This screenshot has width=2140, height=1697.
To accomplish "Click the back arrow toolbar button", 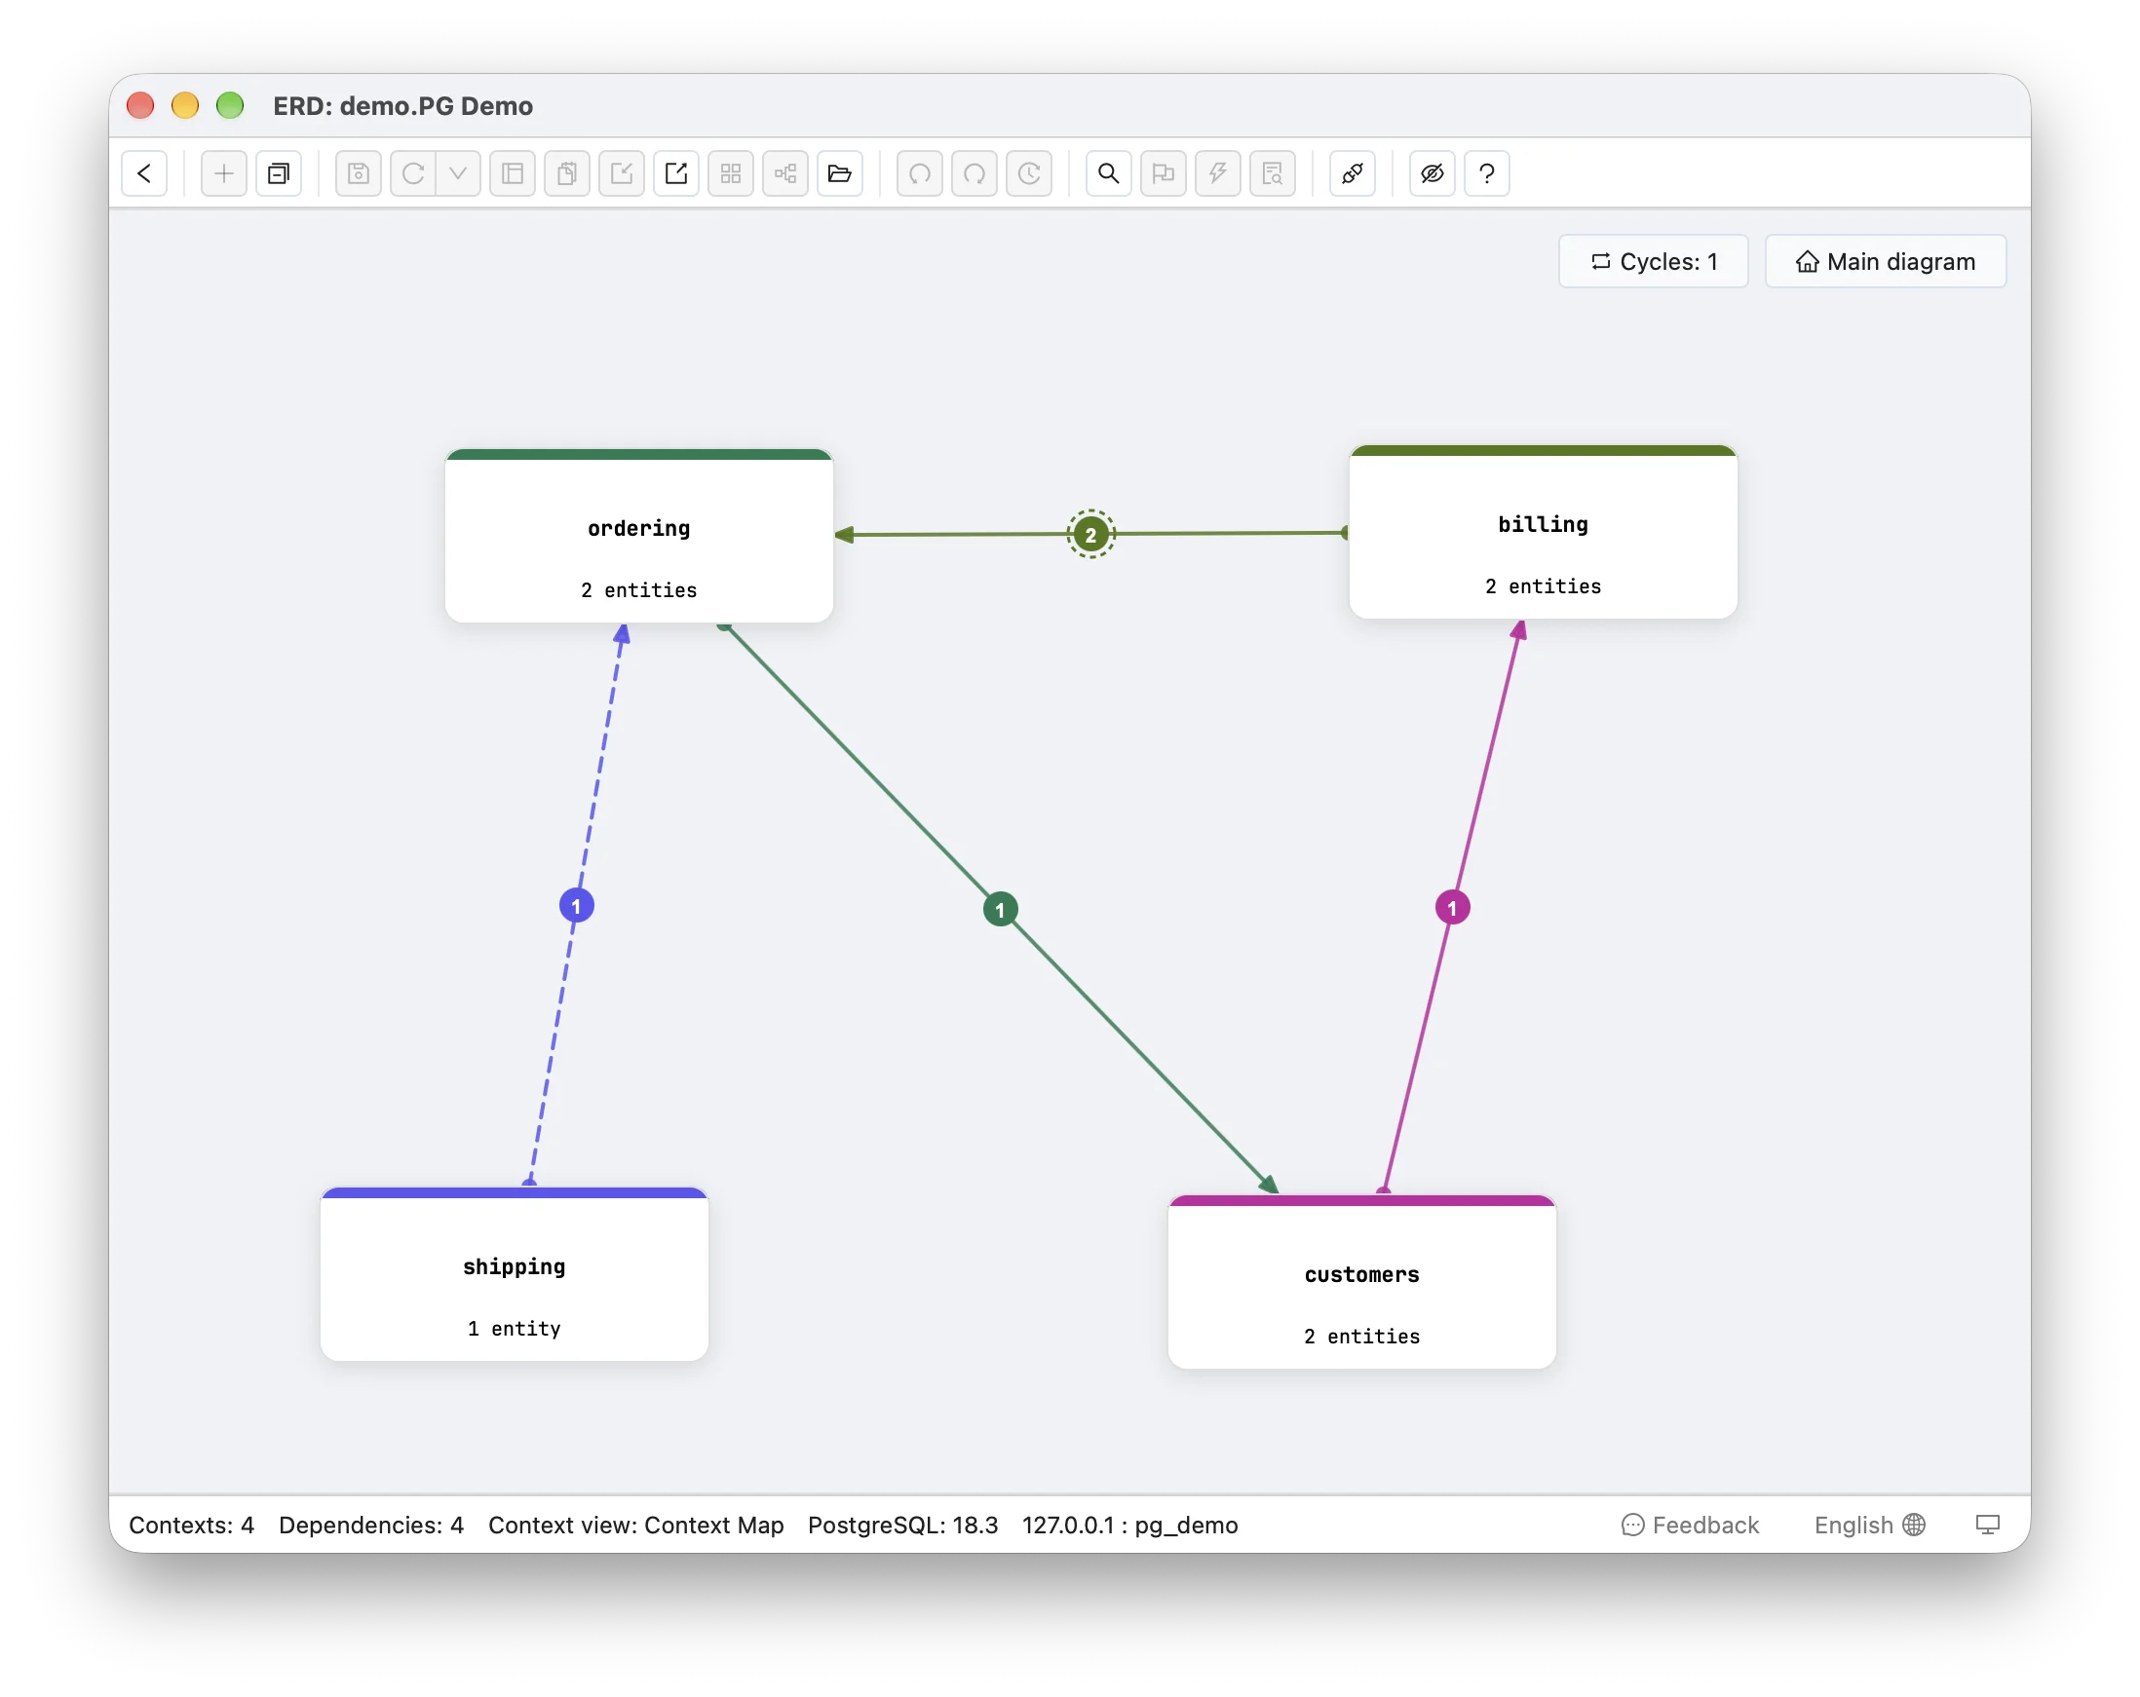I will (x=144, y=173).
